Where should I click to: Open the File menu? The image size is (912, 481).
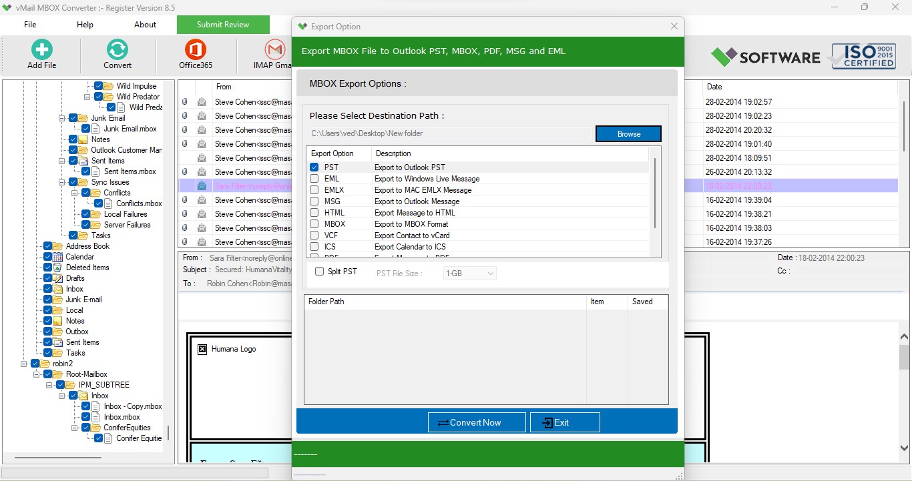[30, 25]
